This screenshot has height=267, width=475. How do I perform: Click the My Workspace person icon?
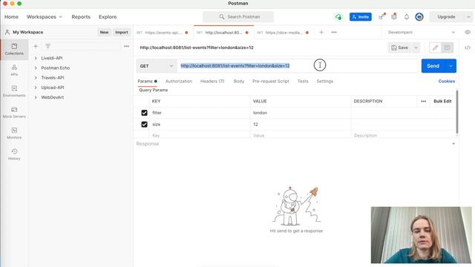[x=7, y=32]
